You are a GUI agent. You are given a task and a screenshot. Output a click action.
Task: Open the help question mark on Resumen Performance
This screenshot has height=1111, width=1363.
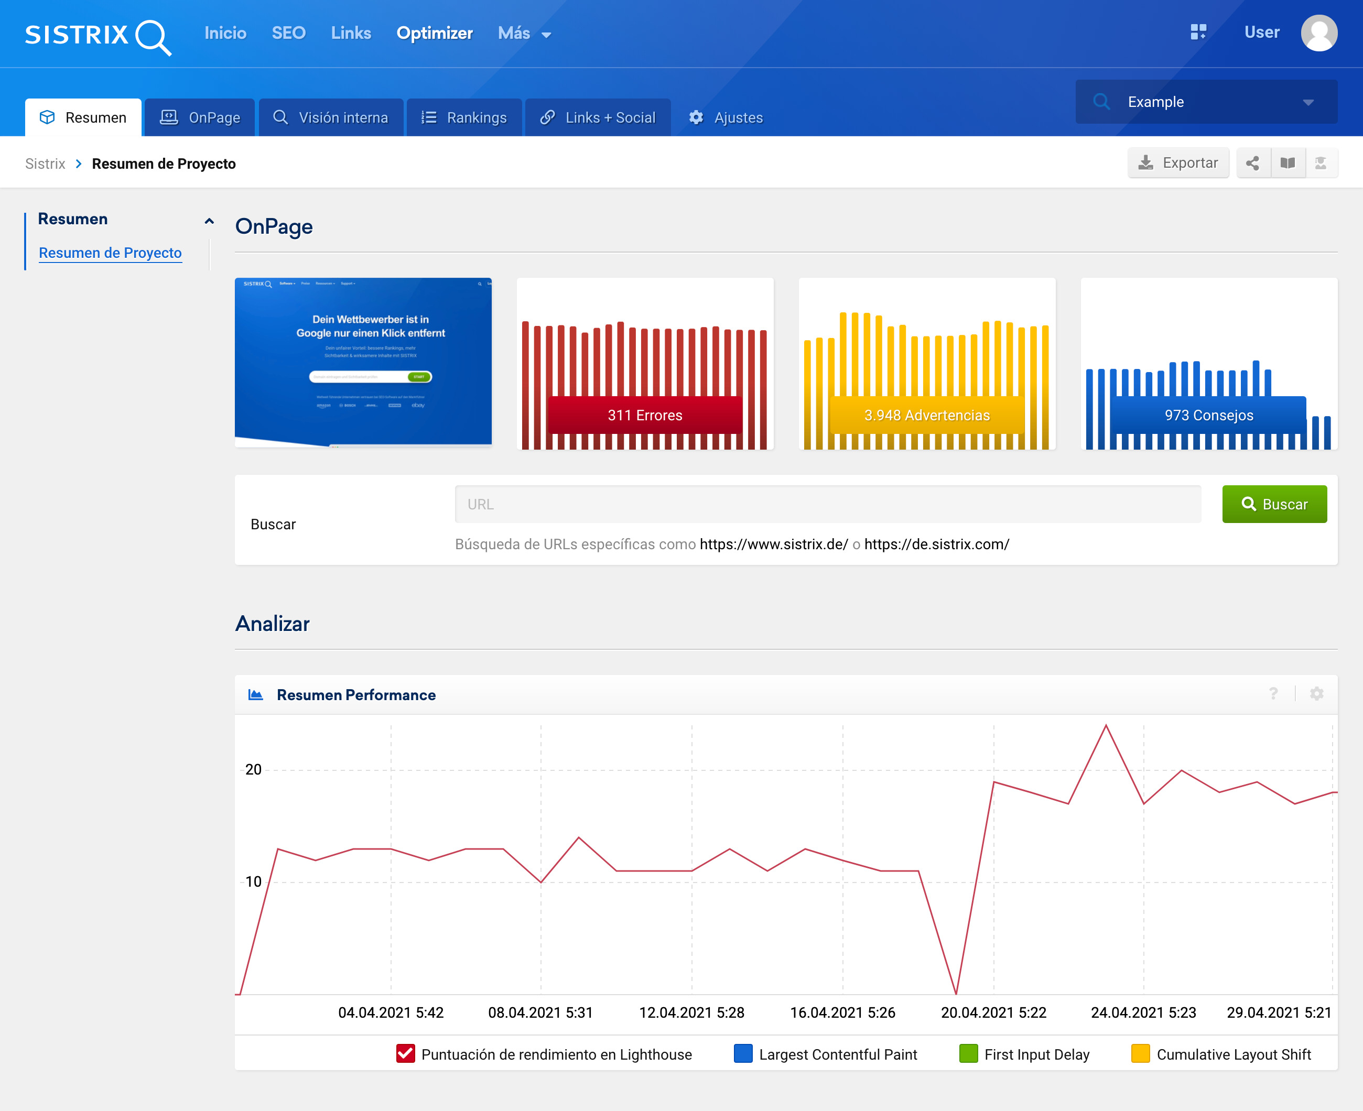tap(1273, 694)
